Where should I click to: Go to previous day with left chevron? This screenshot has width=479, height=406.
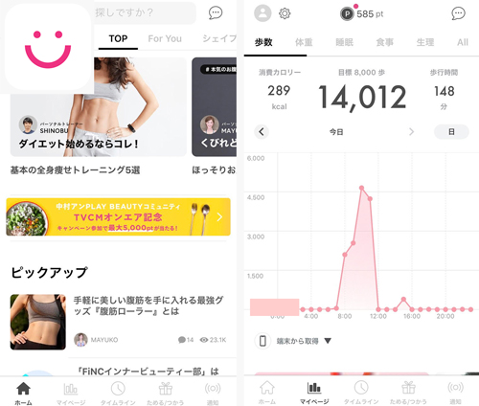pos(262,131)
